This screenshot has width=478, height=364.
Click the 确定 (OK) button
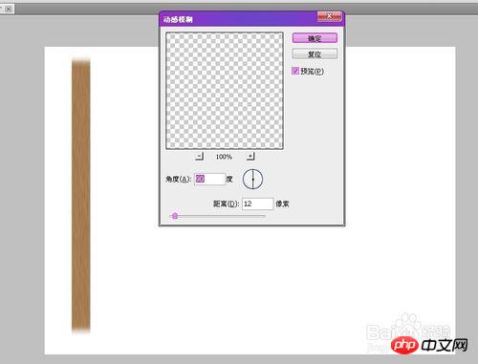click(x=315, y=38)
